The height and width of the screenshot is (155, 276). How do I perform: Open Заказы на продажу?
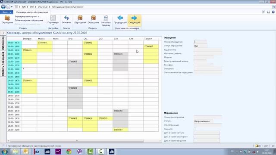106,21
